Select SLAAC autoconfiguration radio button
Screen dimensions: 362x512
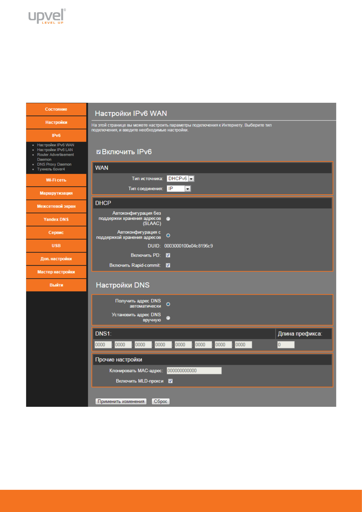coord(168,219)
